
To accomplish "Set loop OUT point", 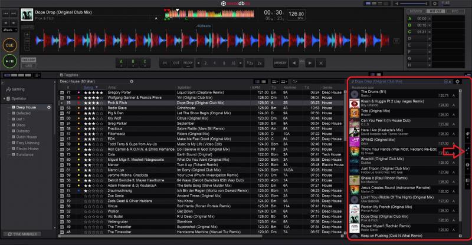I will coord(176,63).
